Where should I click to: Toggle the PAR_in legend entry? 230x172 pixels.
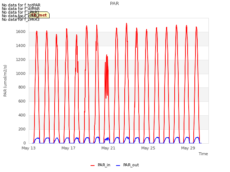[x=101, y=165]
